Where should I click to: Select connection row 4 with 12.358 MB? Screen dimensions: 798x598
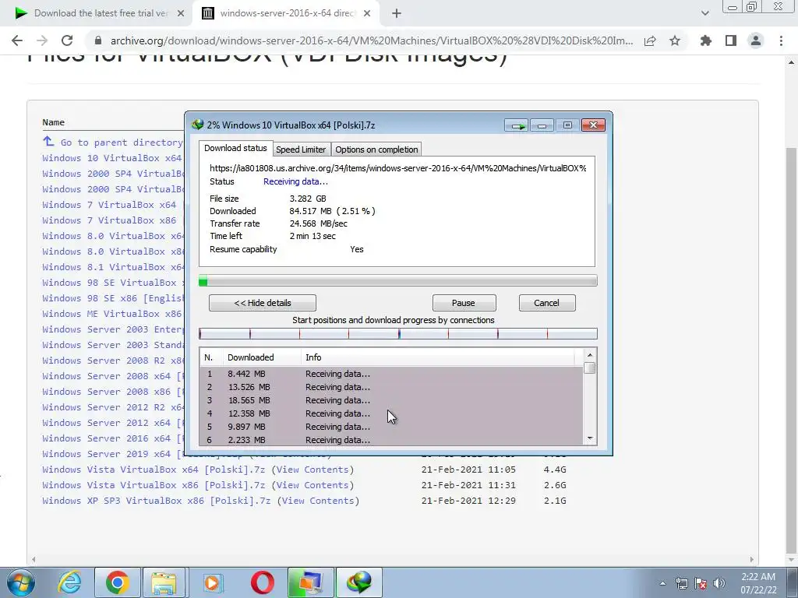[x=391, y=413]
